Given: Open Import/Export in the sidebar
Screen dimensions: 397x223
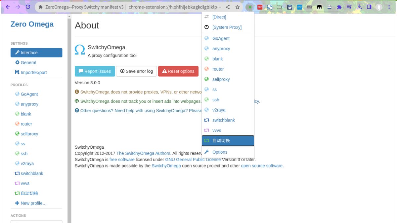Looking at the screenshot, I should 36,72.
